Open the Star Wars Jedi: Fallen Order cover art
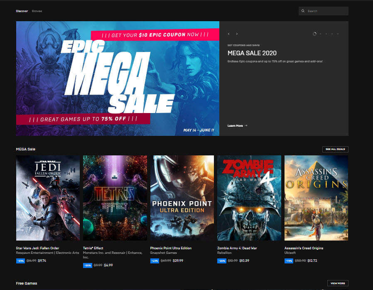 48,198
